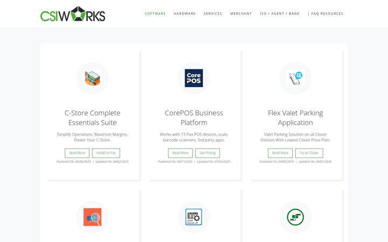Viewport: 388px width, 242px height.
Task: Open the ISO / Agent / Bank menu
Action: [x=280, y=13]
